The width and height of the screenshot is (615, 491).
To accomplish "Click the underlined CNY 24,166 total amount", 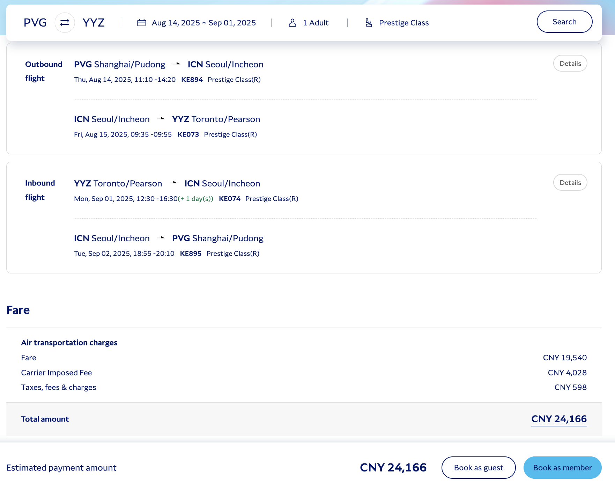I will [x=558, y=419].
